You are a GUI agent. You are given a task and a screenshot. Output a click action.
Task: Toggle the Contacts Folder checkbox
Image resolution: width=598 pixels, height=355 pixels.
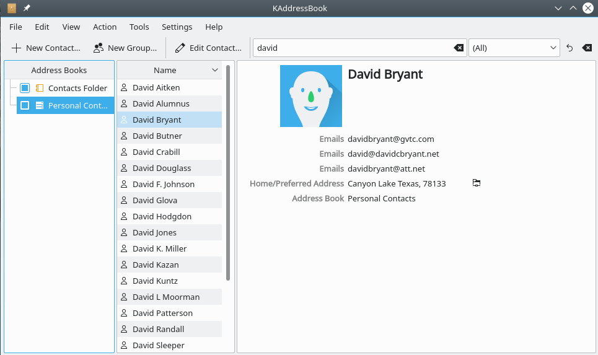click(25, 88)
